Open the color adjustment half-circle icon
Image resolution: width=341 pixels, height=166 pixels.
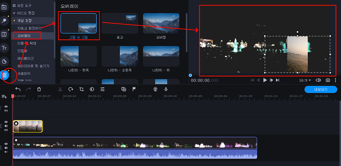[x=92, y=89]
